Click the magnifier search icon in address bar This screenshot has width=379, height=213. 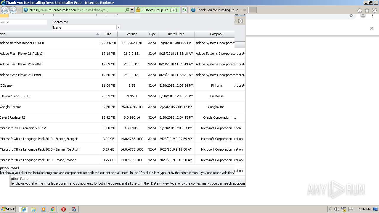[127, 10]
